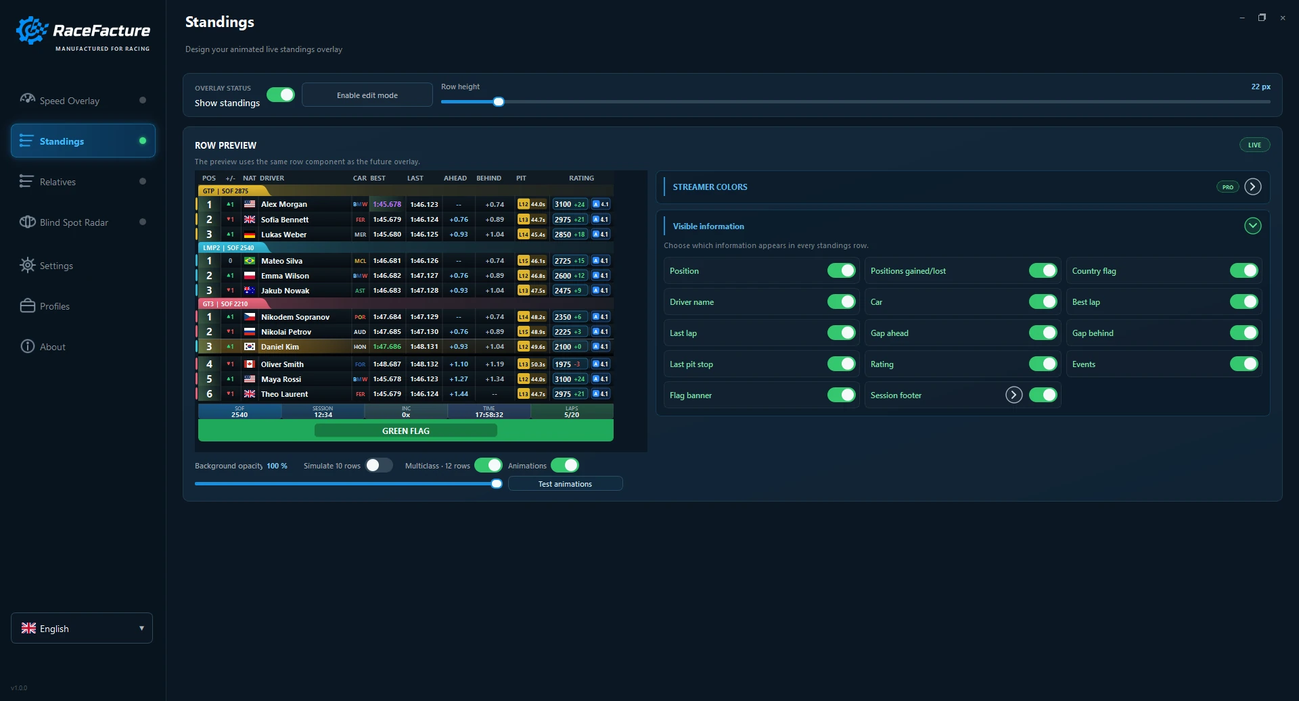1299x701 pixels.
Task: Click the UK flag in language selector
Action: click(28, 628)
